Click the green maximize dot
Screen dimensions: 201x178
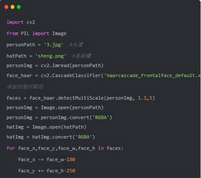click(x=19, y=7)
